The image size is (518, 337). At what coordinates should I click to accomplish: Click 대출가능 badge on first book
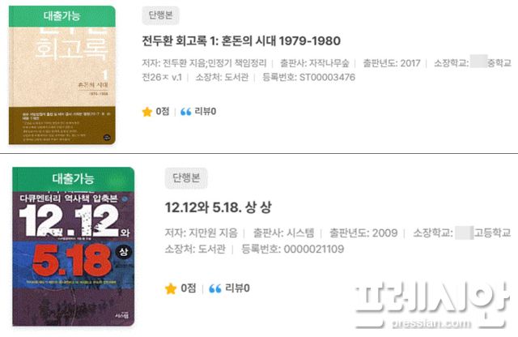(x=62, y=16)
